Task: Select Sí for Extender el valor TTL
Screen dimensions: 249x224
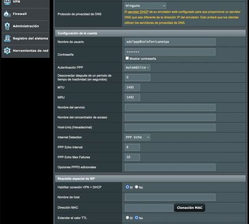Action: coord(128,218)
